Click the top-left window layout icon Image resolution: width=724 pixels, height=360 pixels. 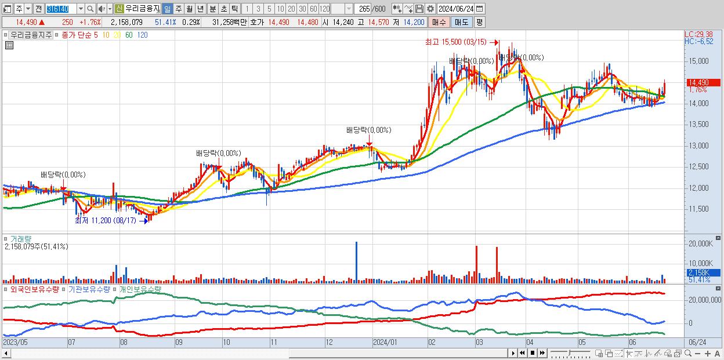pos(8,9)
